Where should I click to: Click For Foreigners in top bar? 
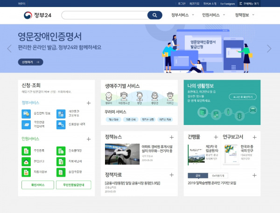pyautogui.click(x=227, y=4)
